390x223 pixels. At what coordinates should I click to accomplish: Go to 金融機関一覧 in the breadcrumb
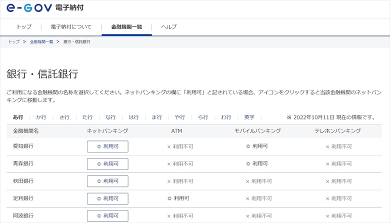pos(41,42)
